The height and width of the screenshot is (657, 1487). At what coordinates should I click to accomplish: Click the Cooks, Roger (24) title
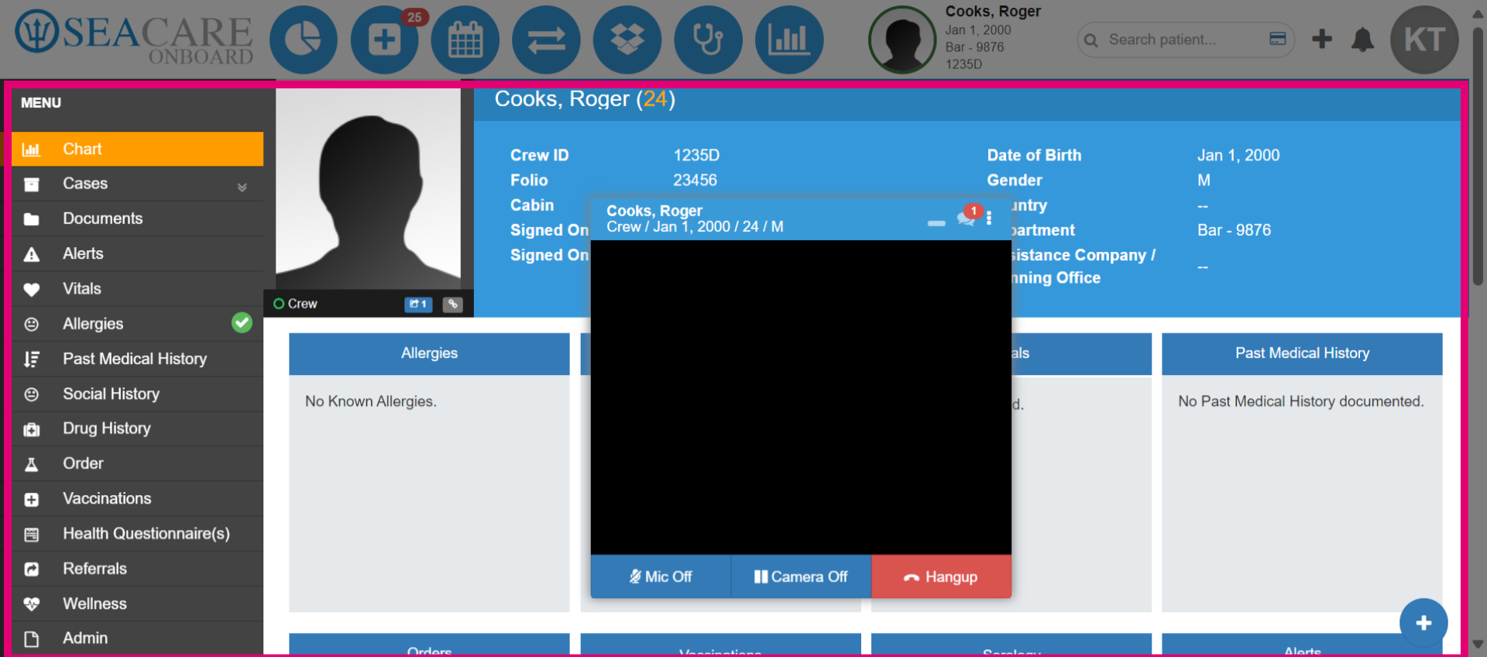pos(585,99)
